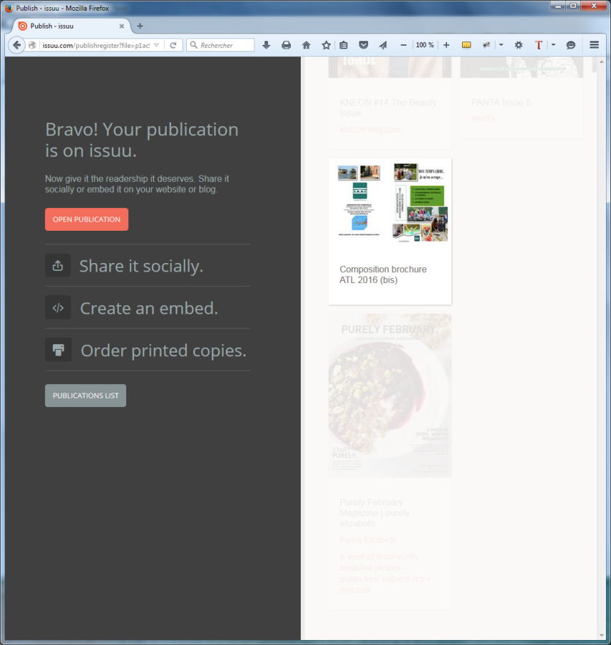This screenshot has height=645, width=611.
Task: Click the site identity globe icon
Action: (32, 45)
